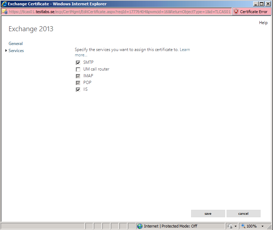273x230 pixels.
Task: Minimize the Exchange Certificate window
Action: pyautogui.click(x=256, y=4)
